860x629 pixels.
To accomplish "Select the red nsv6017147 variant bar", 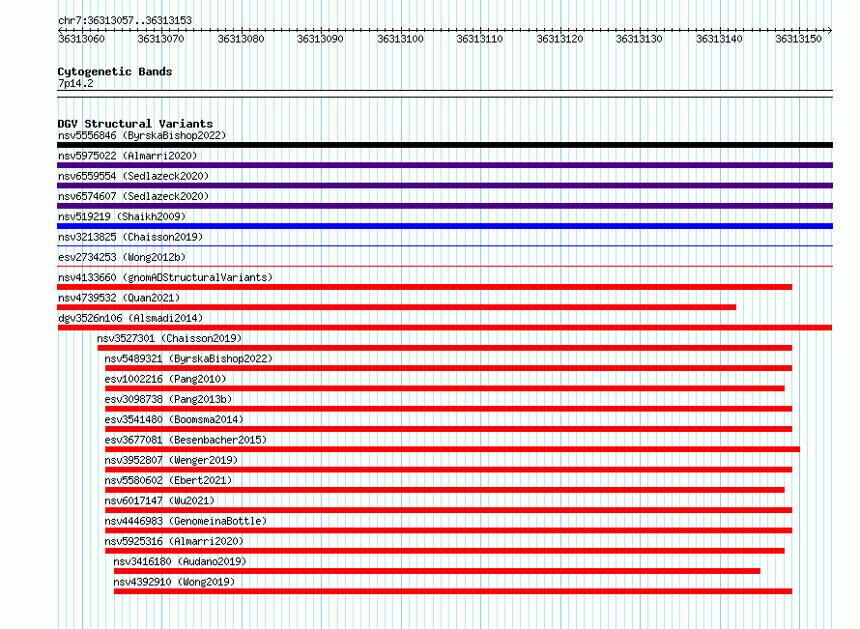I will [x=448, y=510].
